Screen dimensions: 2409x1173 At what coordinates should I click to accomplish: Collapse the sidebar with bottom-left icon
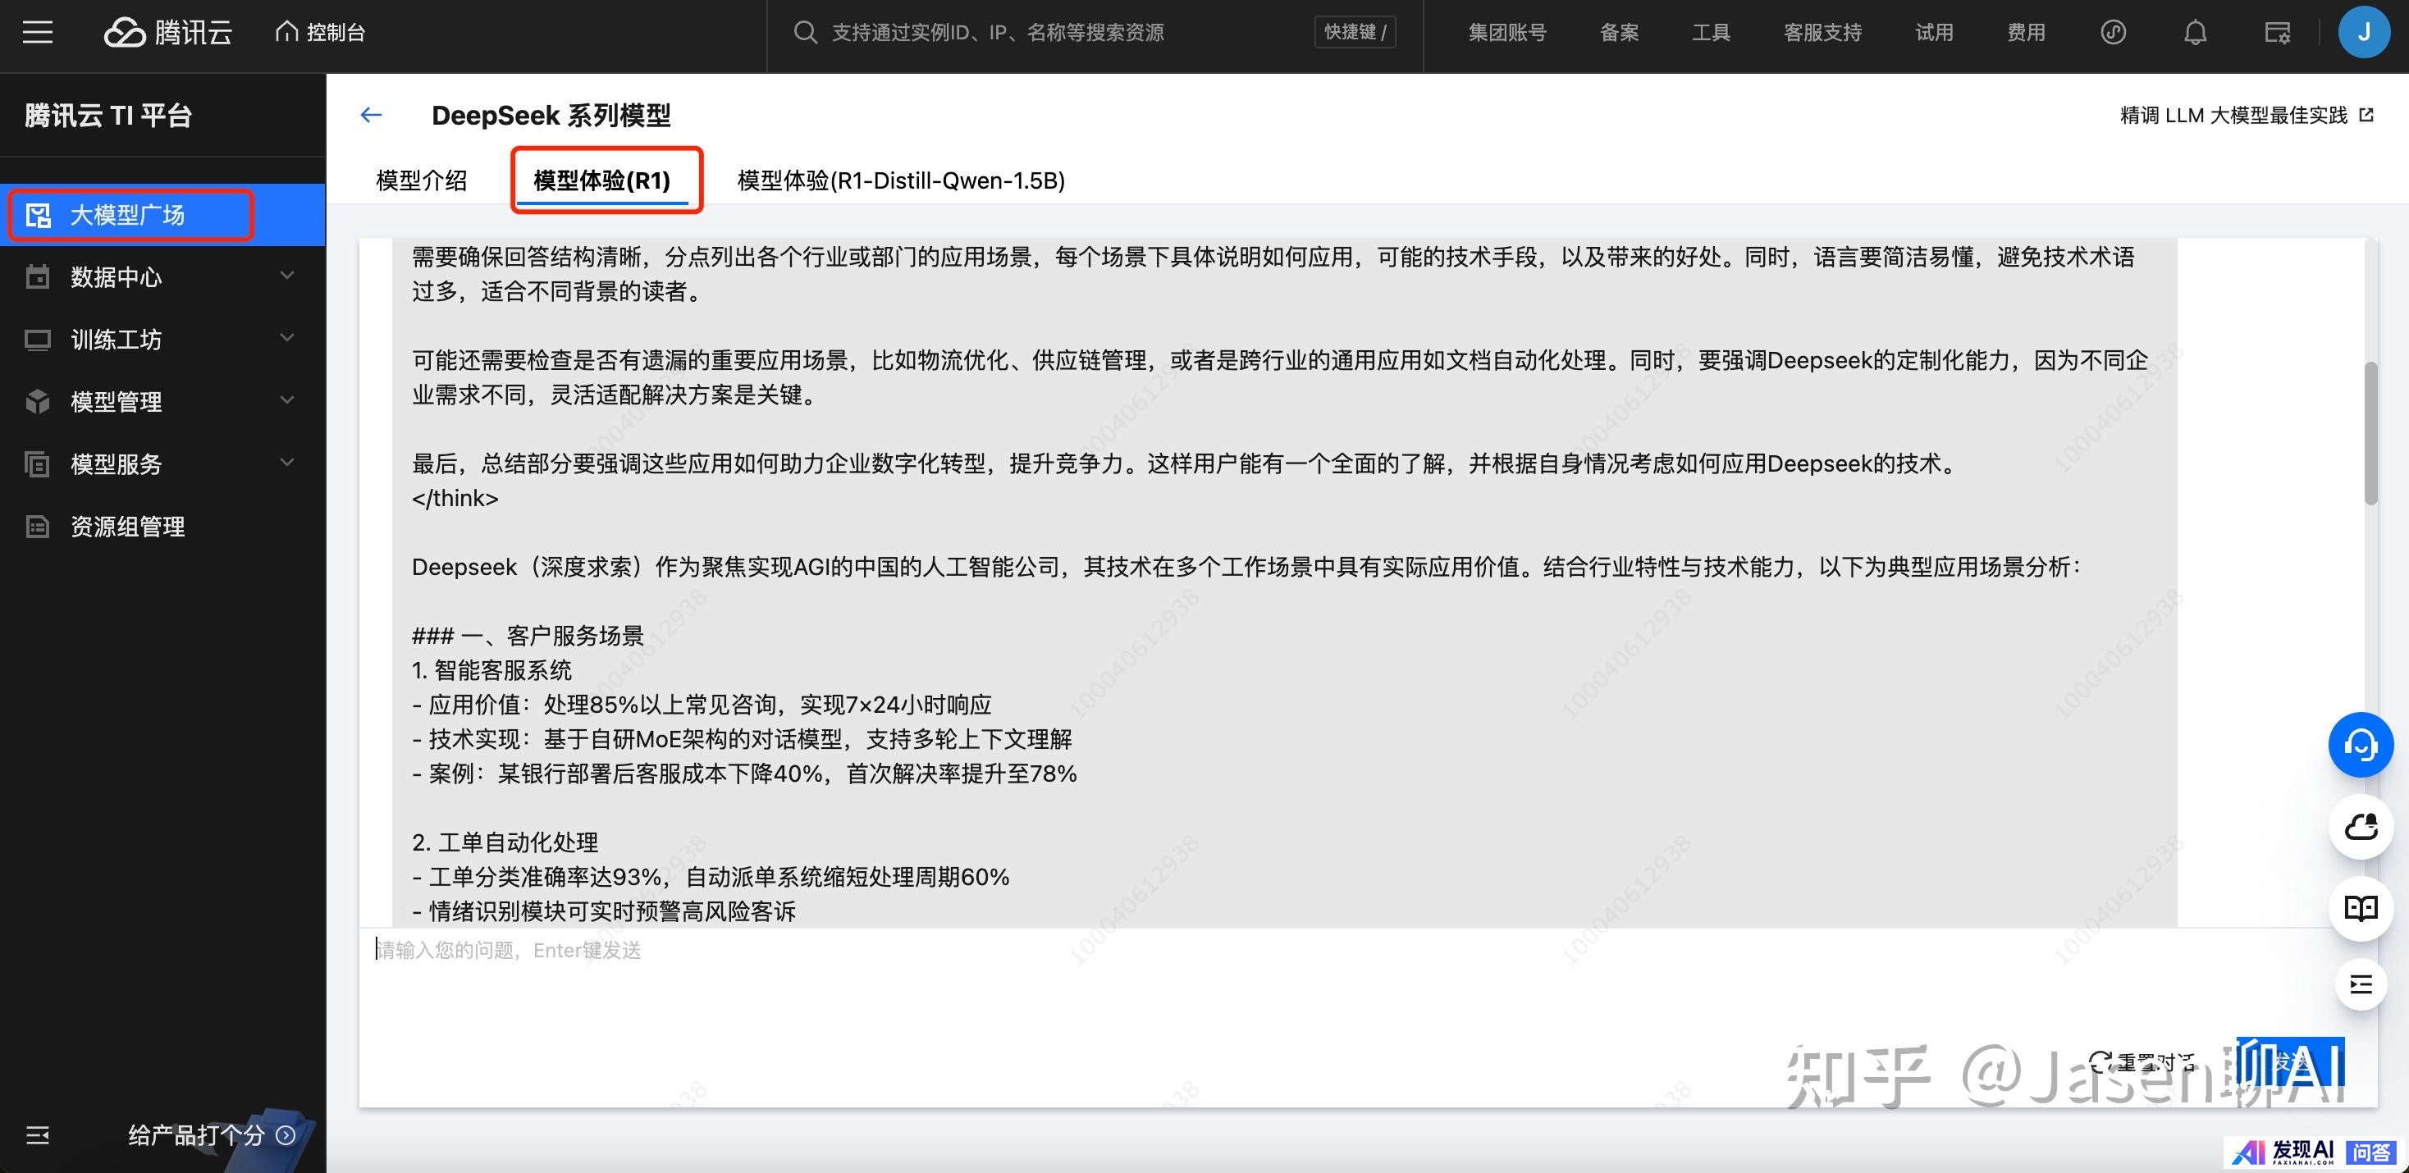38,1135
